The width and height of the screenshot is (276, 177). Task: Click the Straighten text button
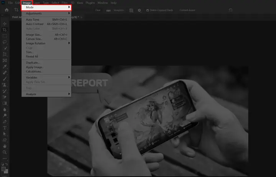118,10
